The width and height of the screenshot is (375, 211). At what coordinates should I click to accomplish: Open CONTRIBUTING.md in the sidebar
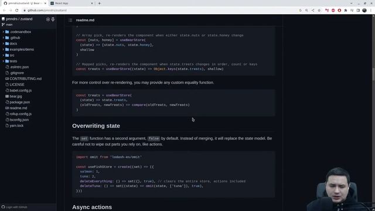click(x=25, y=79)
